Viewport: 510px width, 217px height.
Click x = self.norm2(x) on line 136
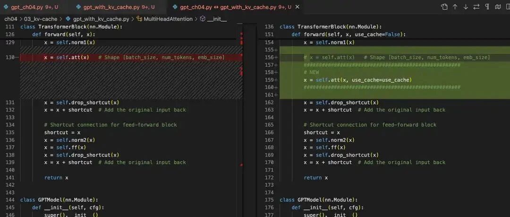[69, 140]
